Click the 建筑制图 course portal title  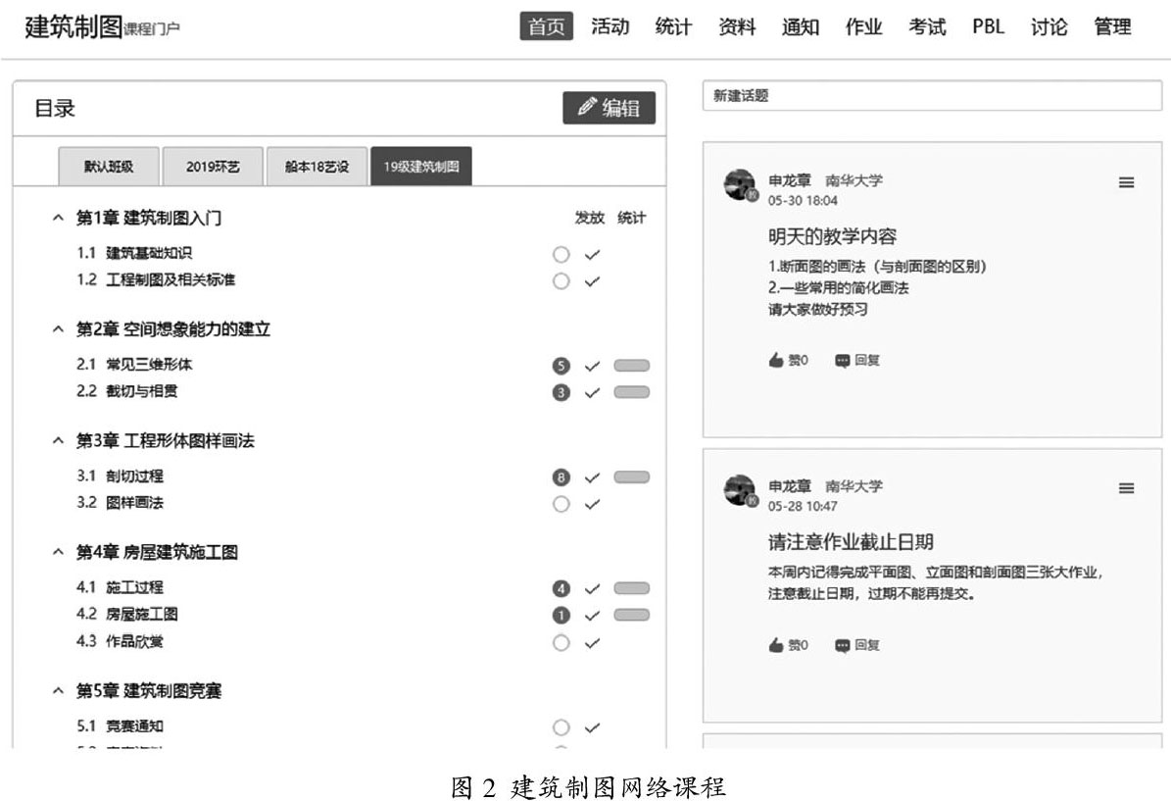coord(102,26)
